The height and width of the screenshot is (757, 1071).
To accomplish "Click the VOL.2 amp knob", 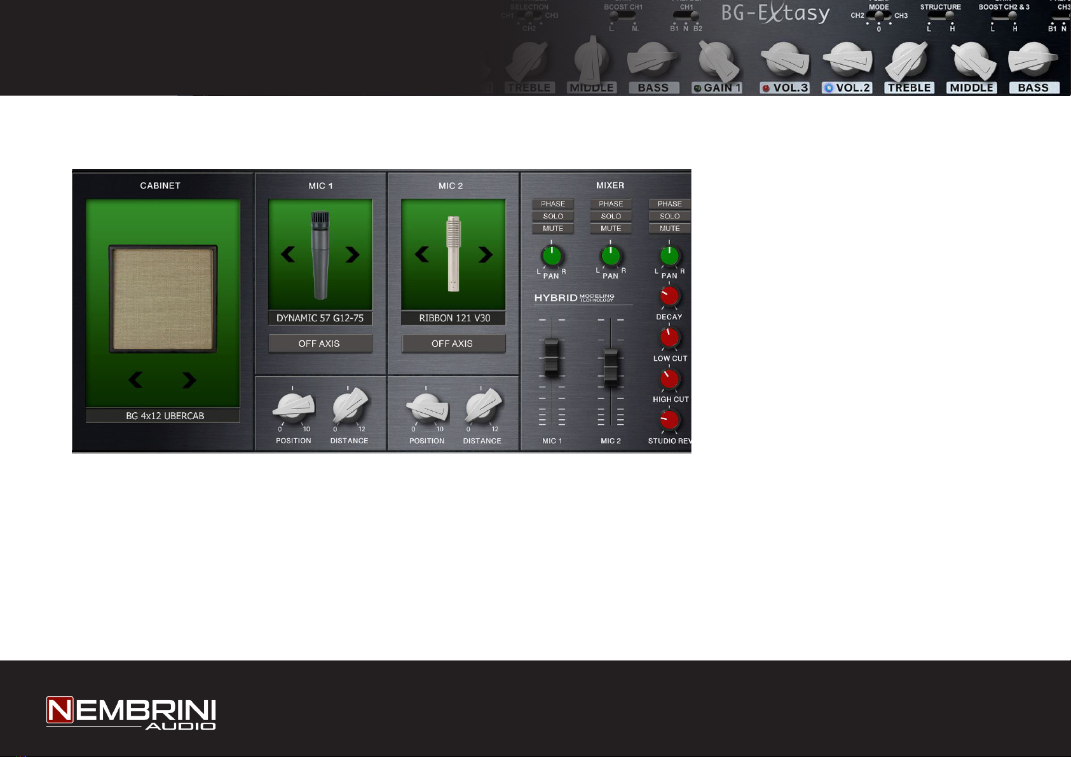I will pyautogui.click(x=847, y=61).
